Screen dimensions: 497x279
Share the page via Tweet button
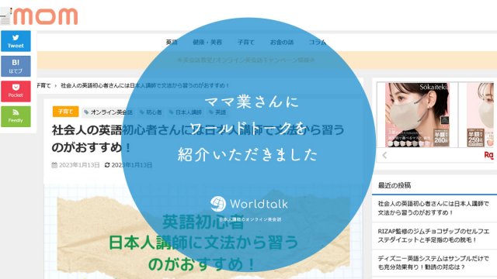[16, 41]
